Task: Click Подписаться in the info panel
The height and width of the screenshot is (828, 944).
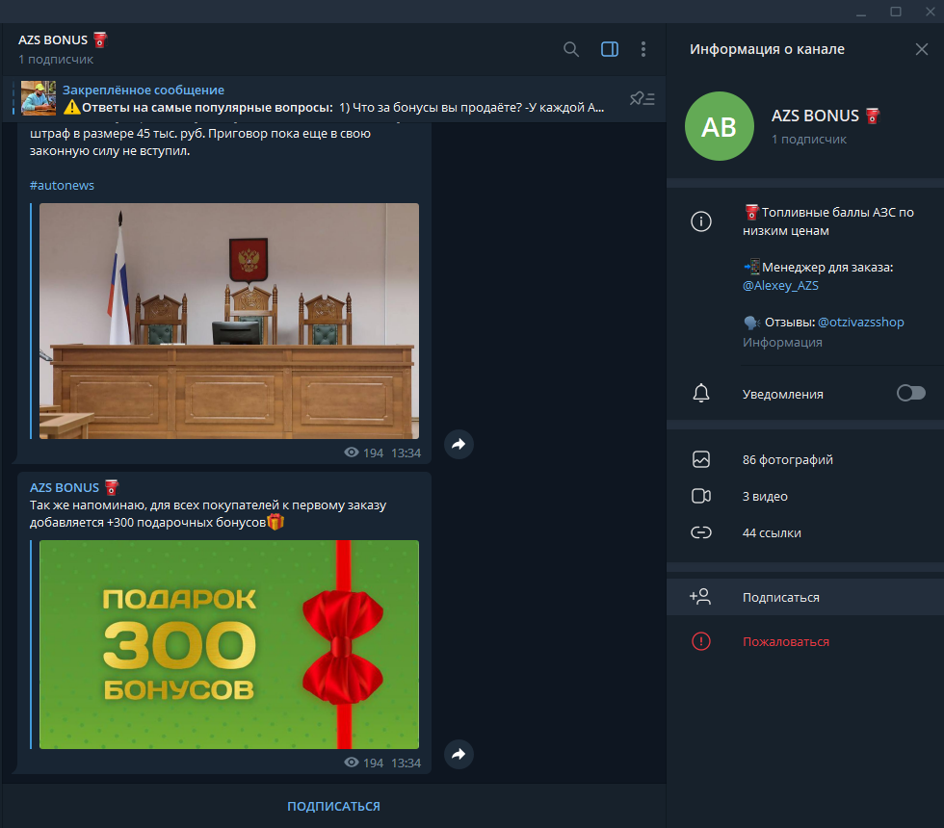Action: point(805,598)
